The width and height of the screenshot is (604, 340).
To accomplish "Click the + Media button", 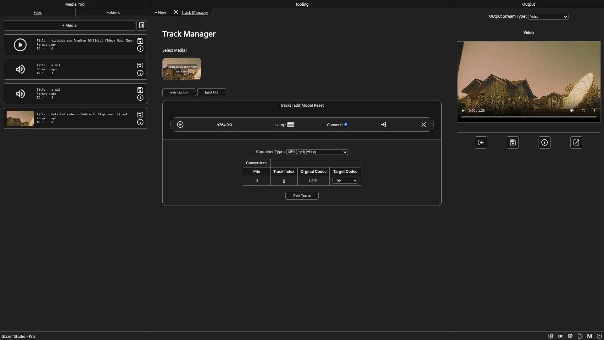I will coord(69,25).
